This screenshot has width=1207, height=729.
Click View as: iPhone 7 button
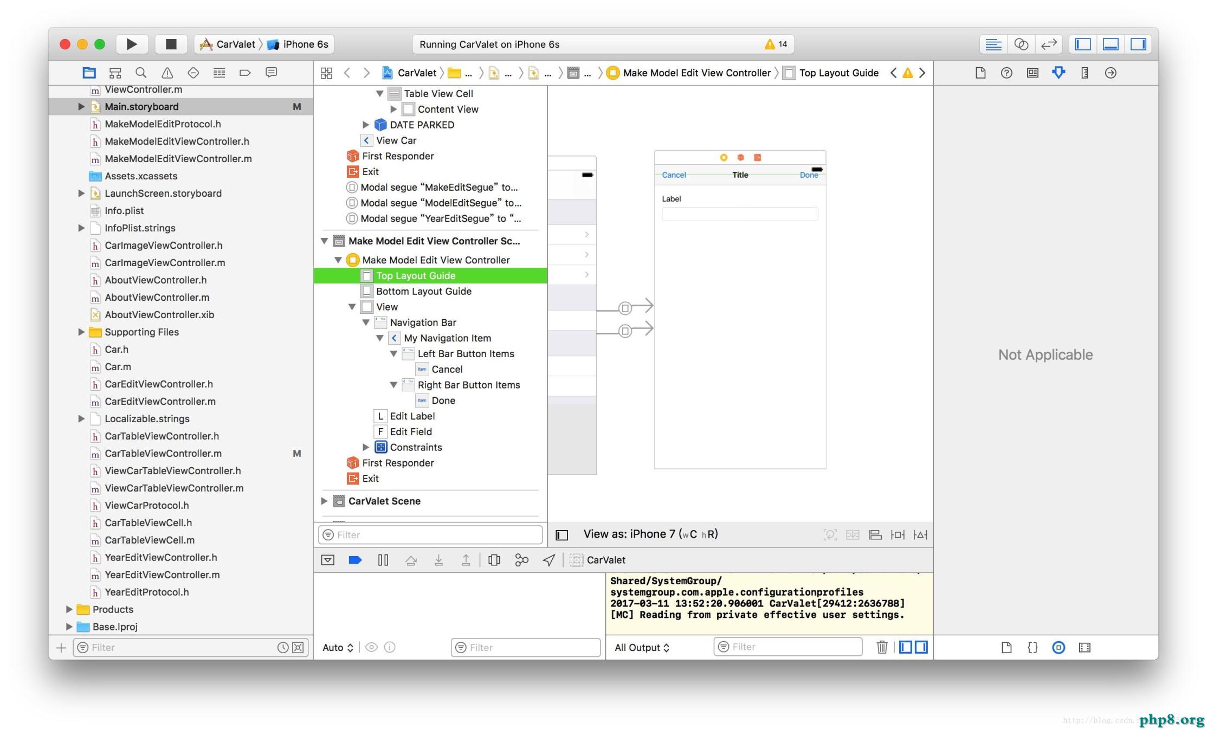[650, 534]
